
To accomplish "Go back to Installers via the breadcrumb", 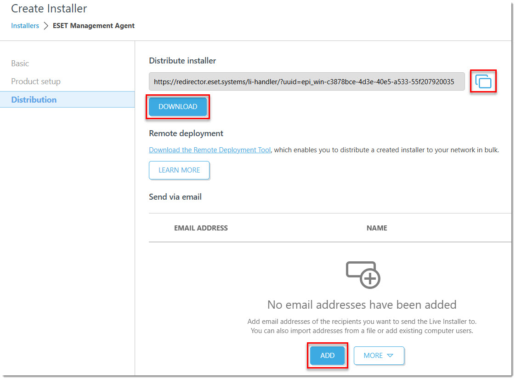I will [x=25, y=26].
